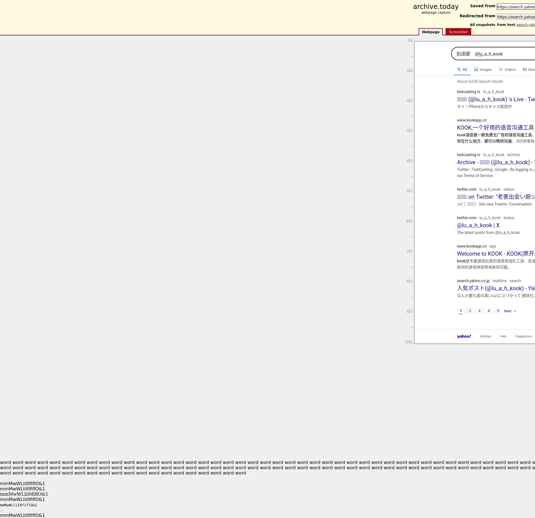Image resolution: width=535 pixels, height=518 pixels.
Task: Jump to 0% scroll marker
Action: click(x=410, y=40)
